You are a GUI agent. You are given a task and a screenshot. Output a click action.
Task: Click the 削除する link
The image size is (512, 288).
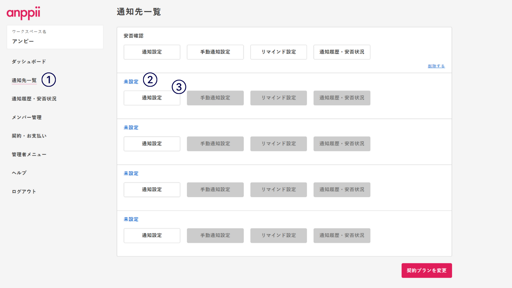tap(436, 66)
